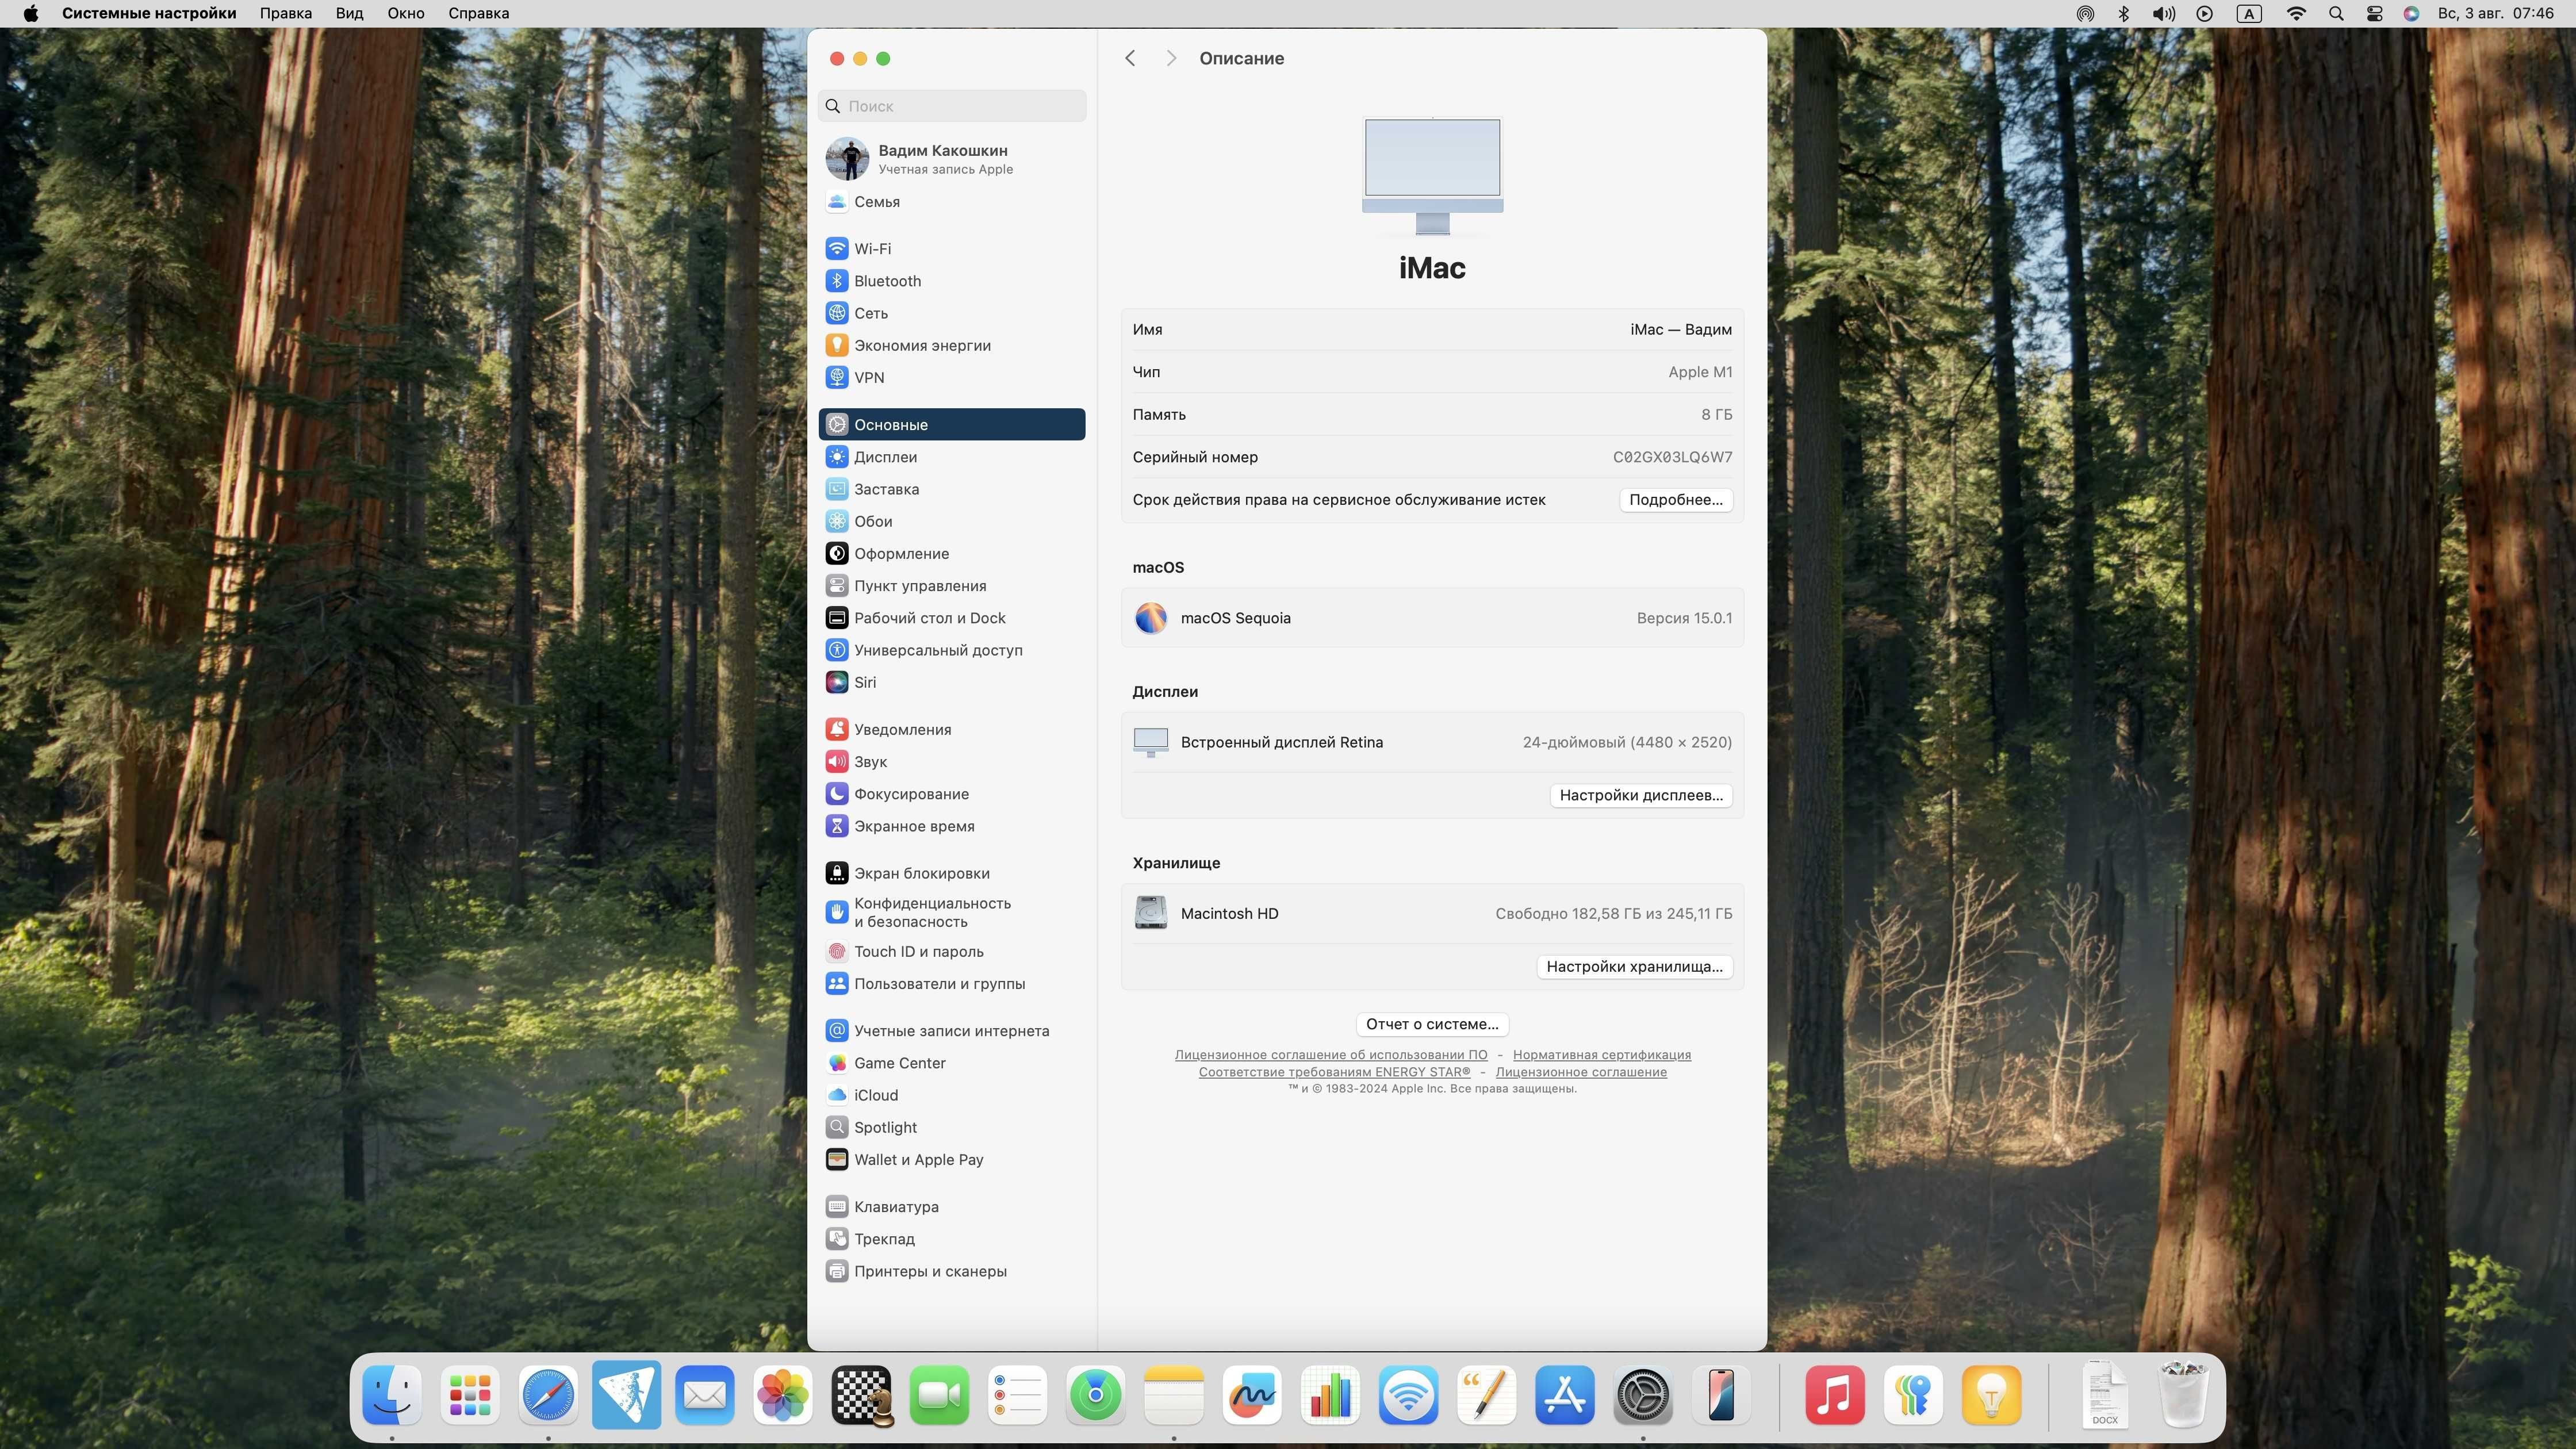Select VPN in the sidebar
The height and width of the screenshot is (1449, 2576).
pyautogui.click(x=951, y=377)
